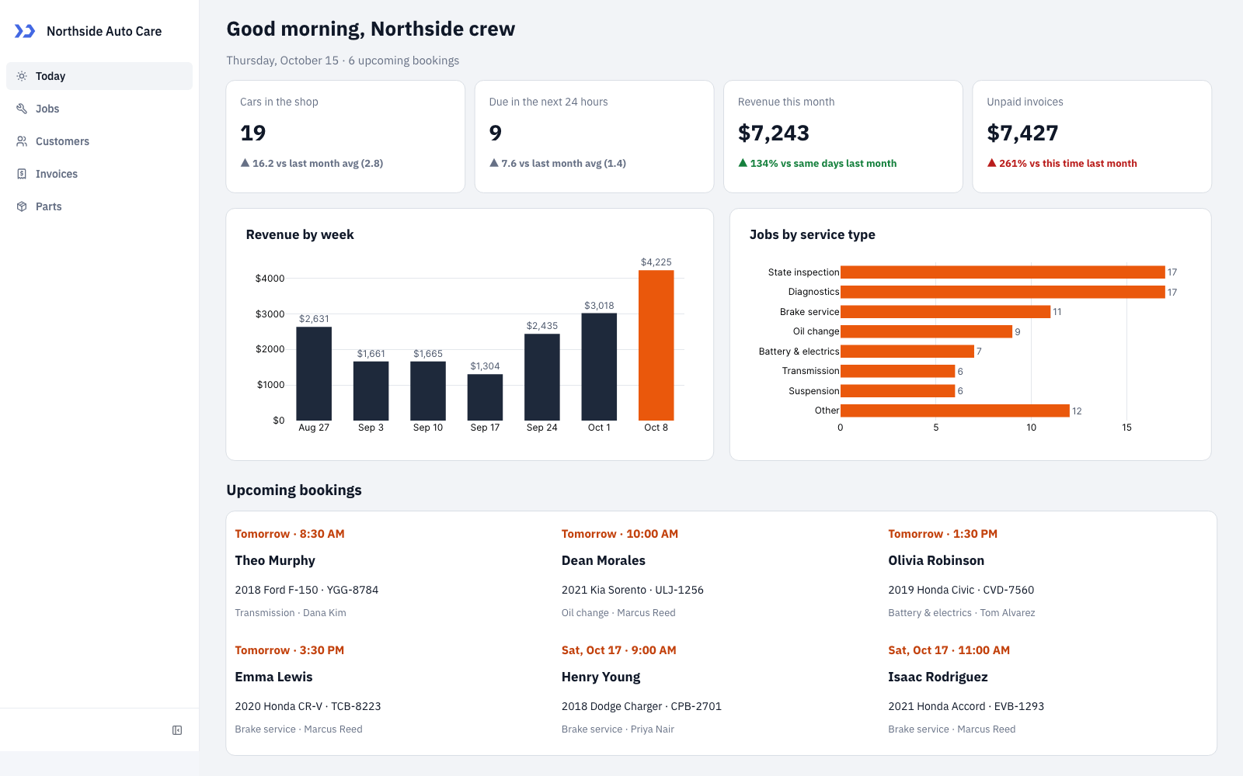Select the Revenue this month card
The height and width of the screenshot is (776, 1243).
tap(843, 137)
